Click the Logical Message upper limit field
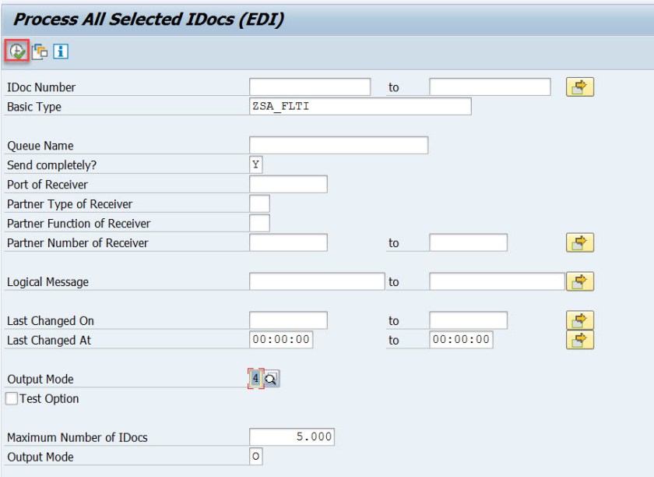 [496, 281]
